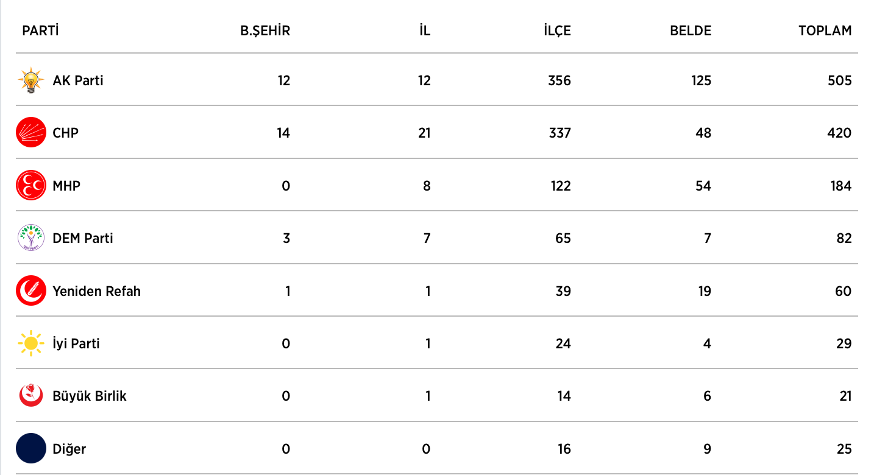The image size is (874, 475).
Task: Click the MHP three crescents logo
Action: 31,186
